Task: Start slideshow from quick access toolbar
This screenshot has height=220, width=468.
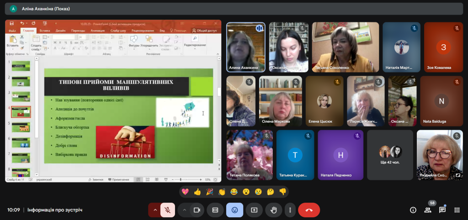Action: [45, 24]
